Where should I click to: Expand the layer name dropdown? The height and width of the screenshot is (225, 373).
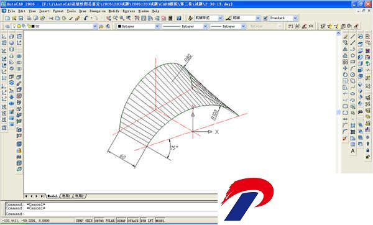click(x=95, y=26)
